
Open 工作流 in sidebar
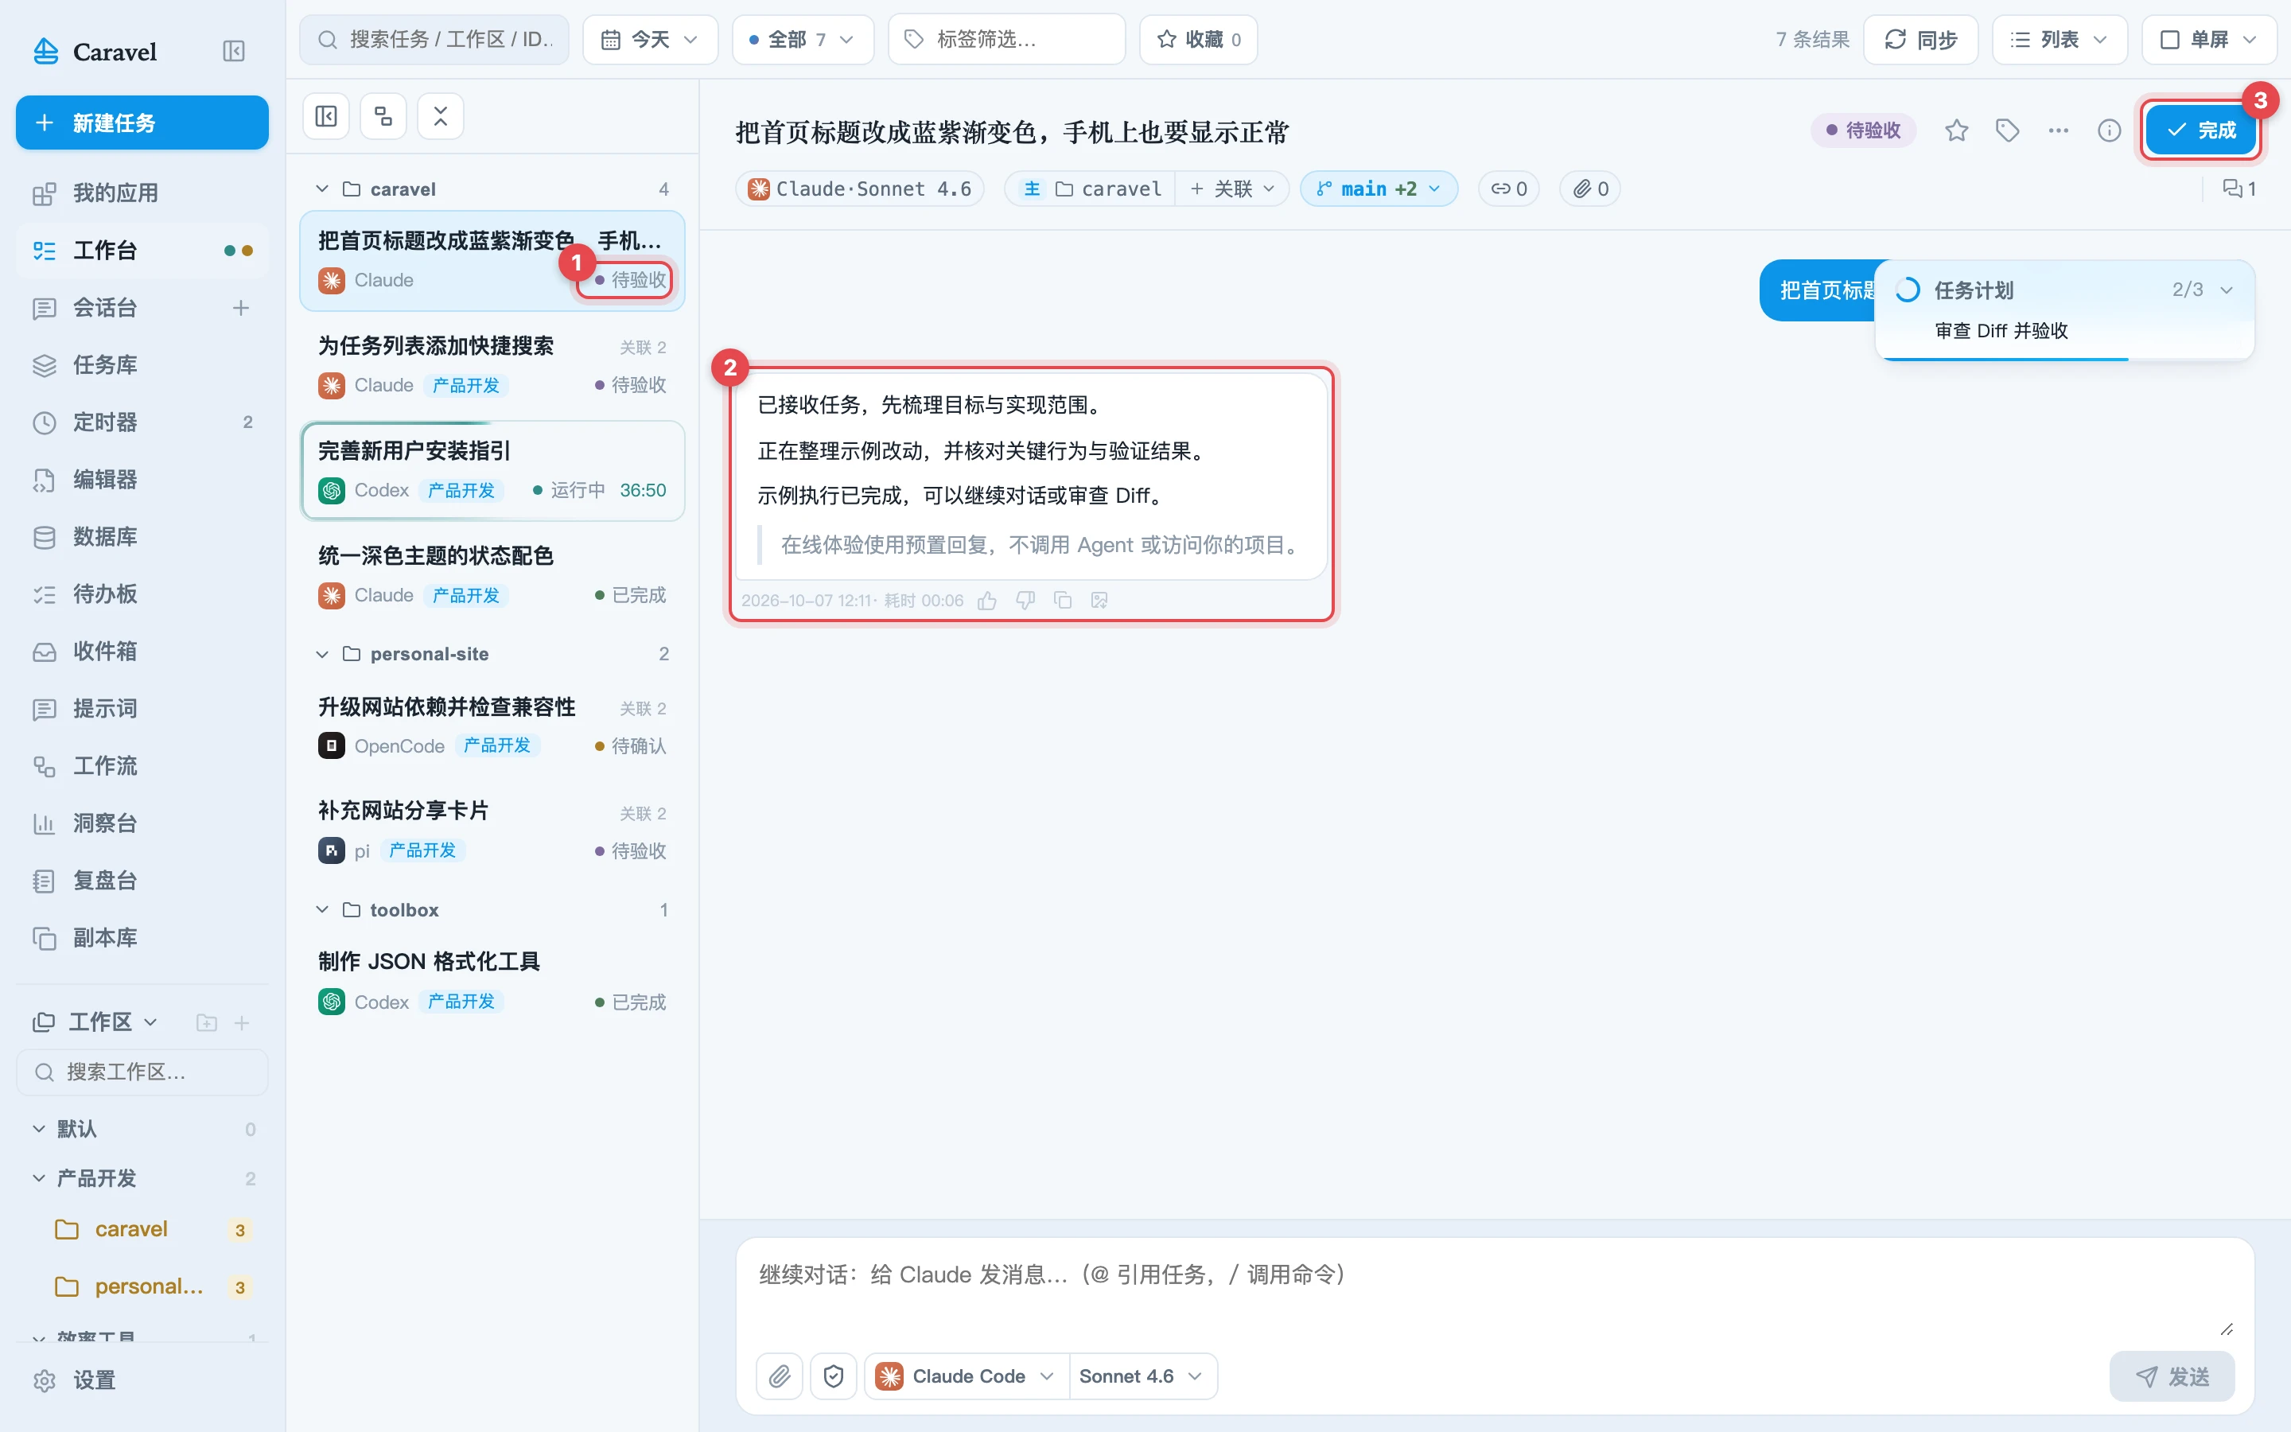tap(142, 766)
